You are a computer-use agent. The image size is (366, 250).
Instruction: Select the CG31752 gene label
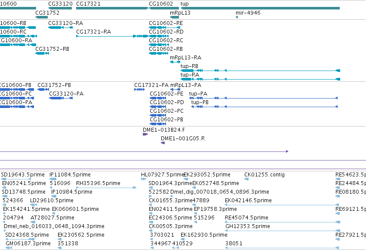(x=47, y=13)
